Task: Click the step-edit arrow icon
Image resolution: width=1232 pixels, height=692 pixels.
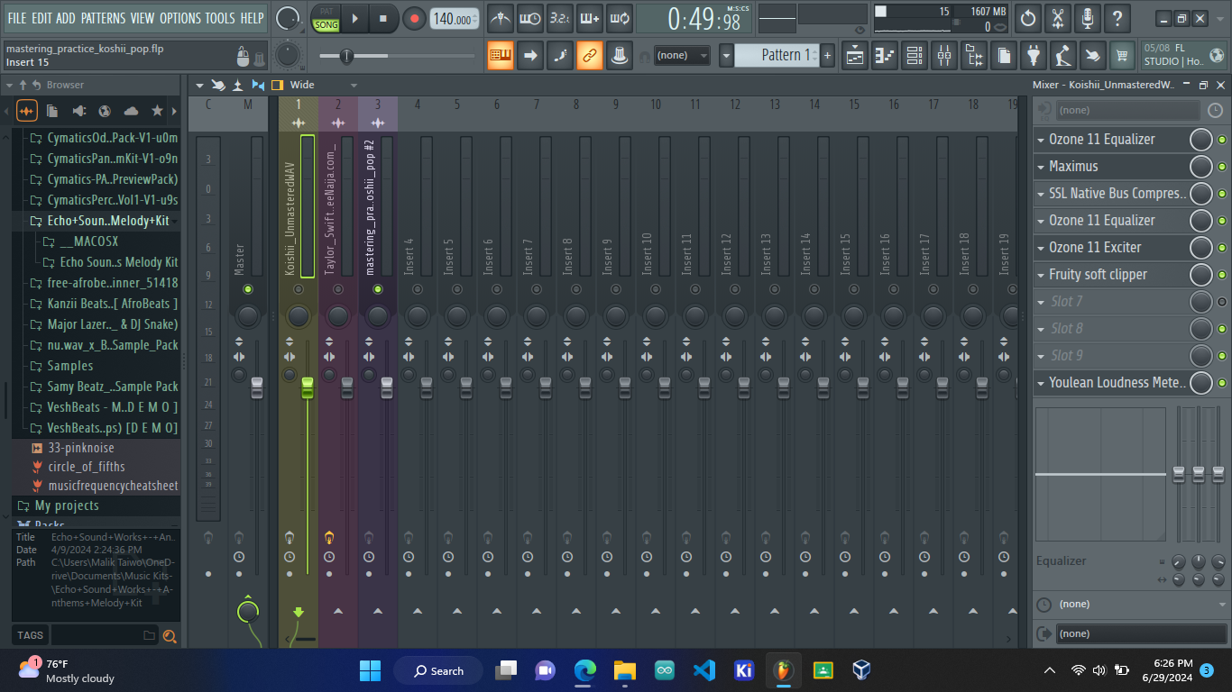Action: click(530, 56)
